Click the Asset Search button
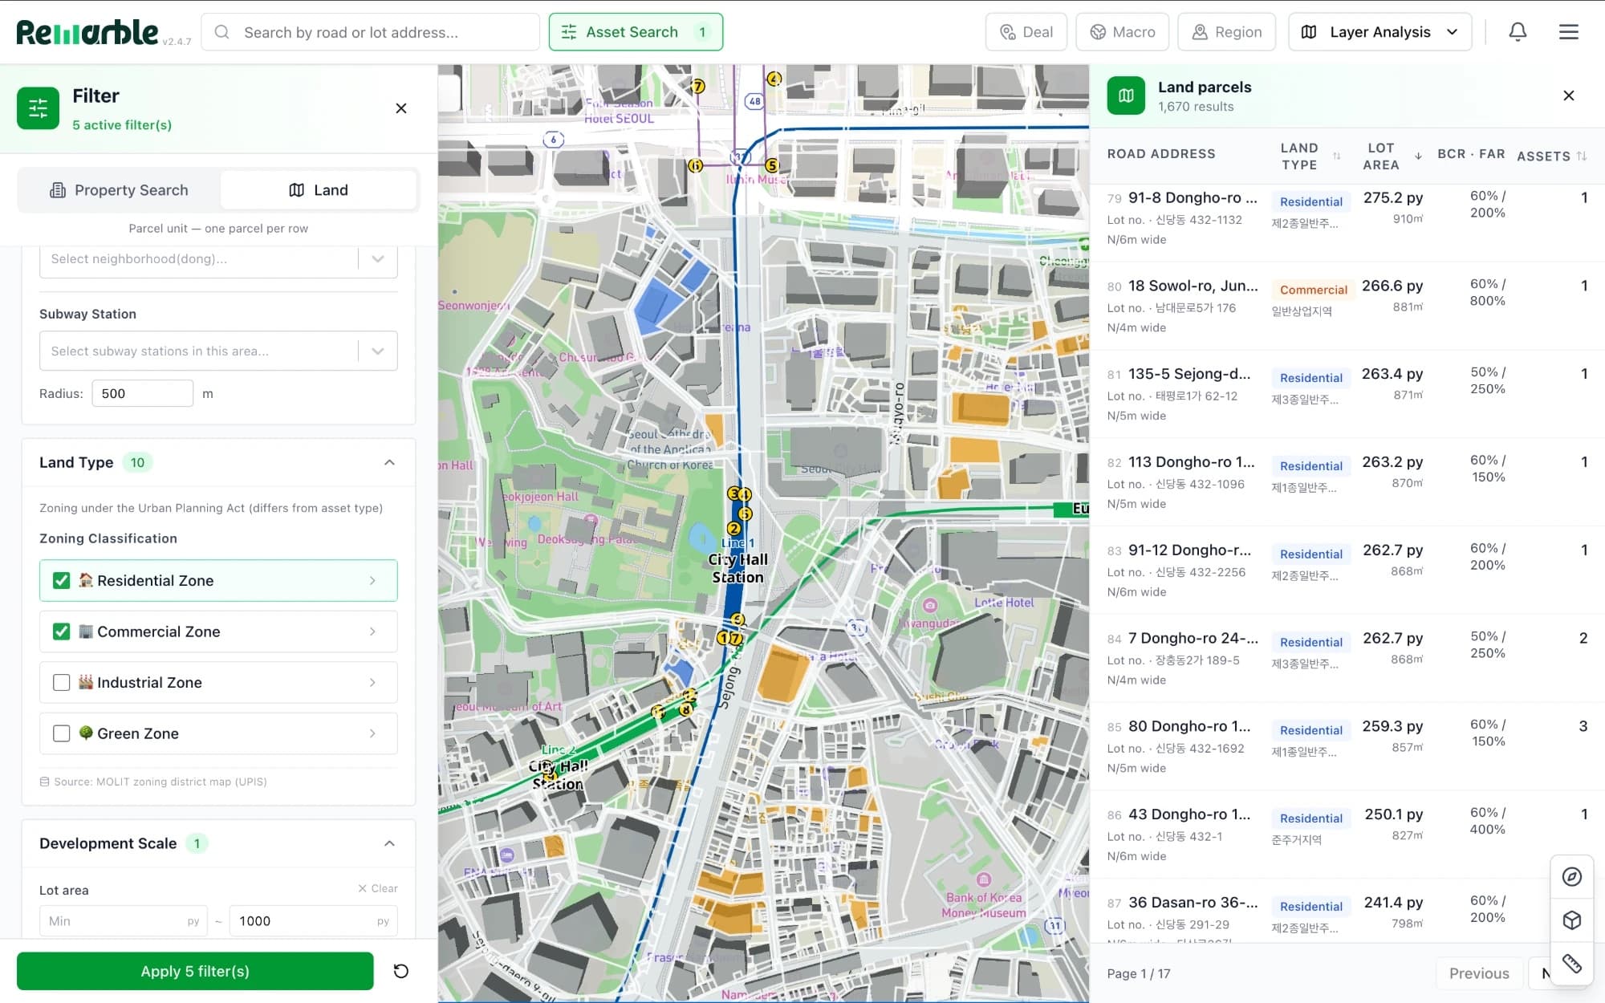This screenshot has height=1003, width=1605. 636,32
